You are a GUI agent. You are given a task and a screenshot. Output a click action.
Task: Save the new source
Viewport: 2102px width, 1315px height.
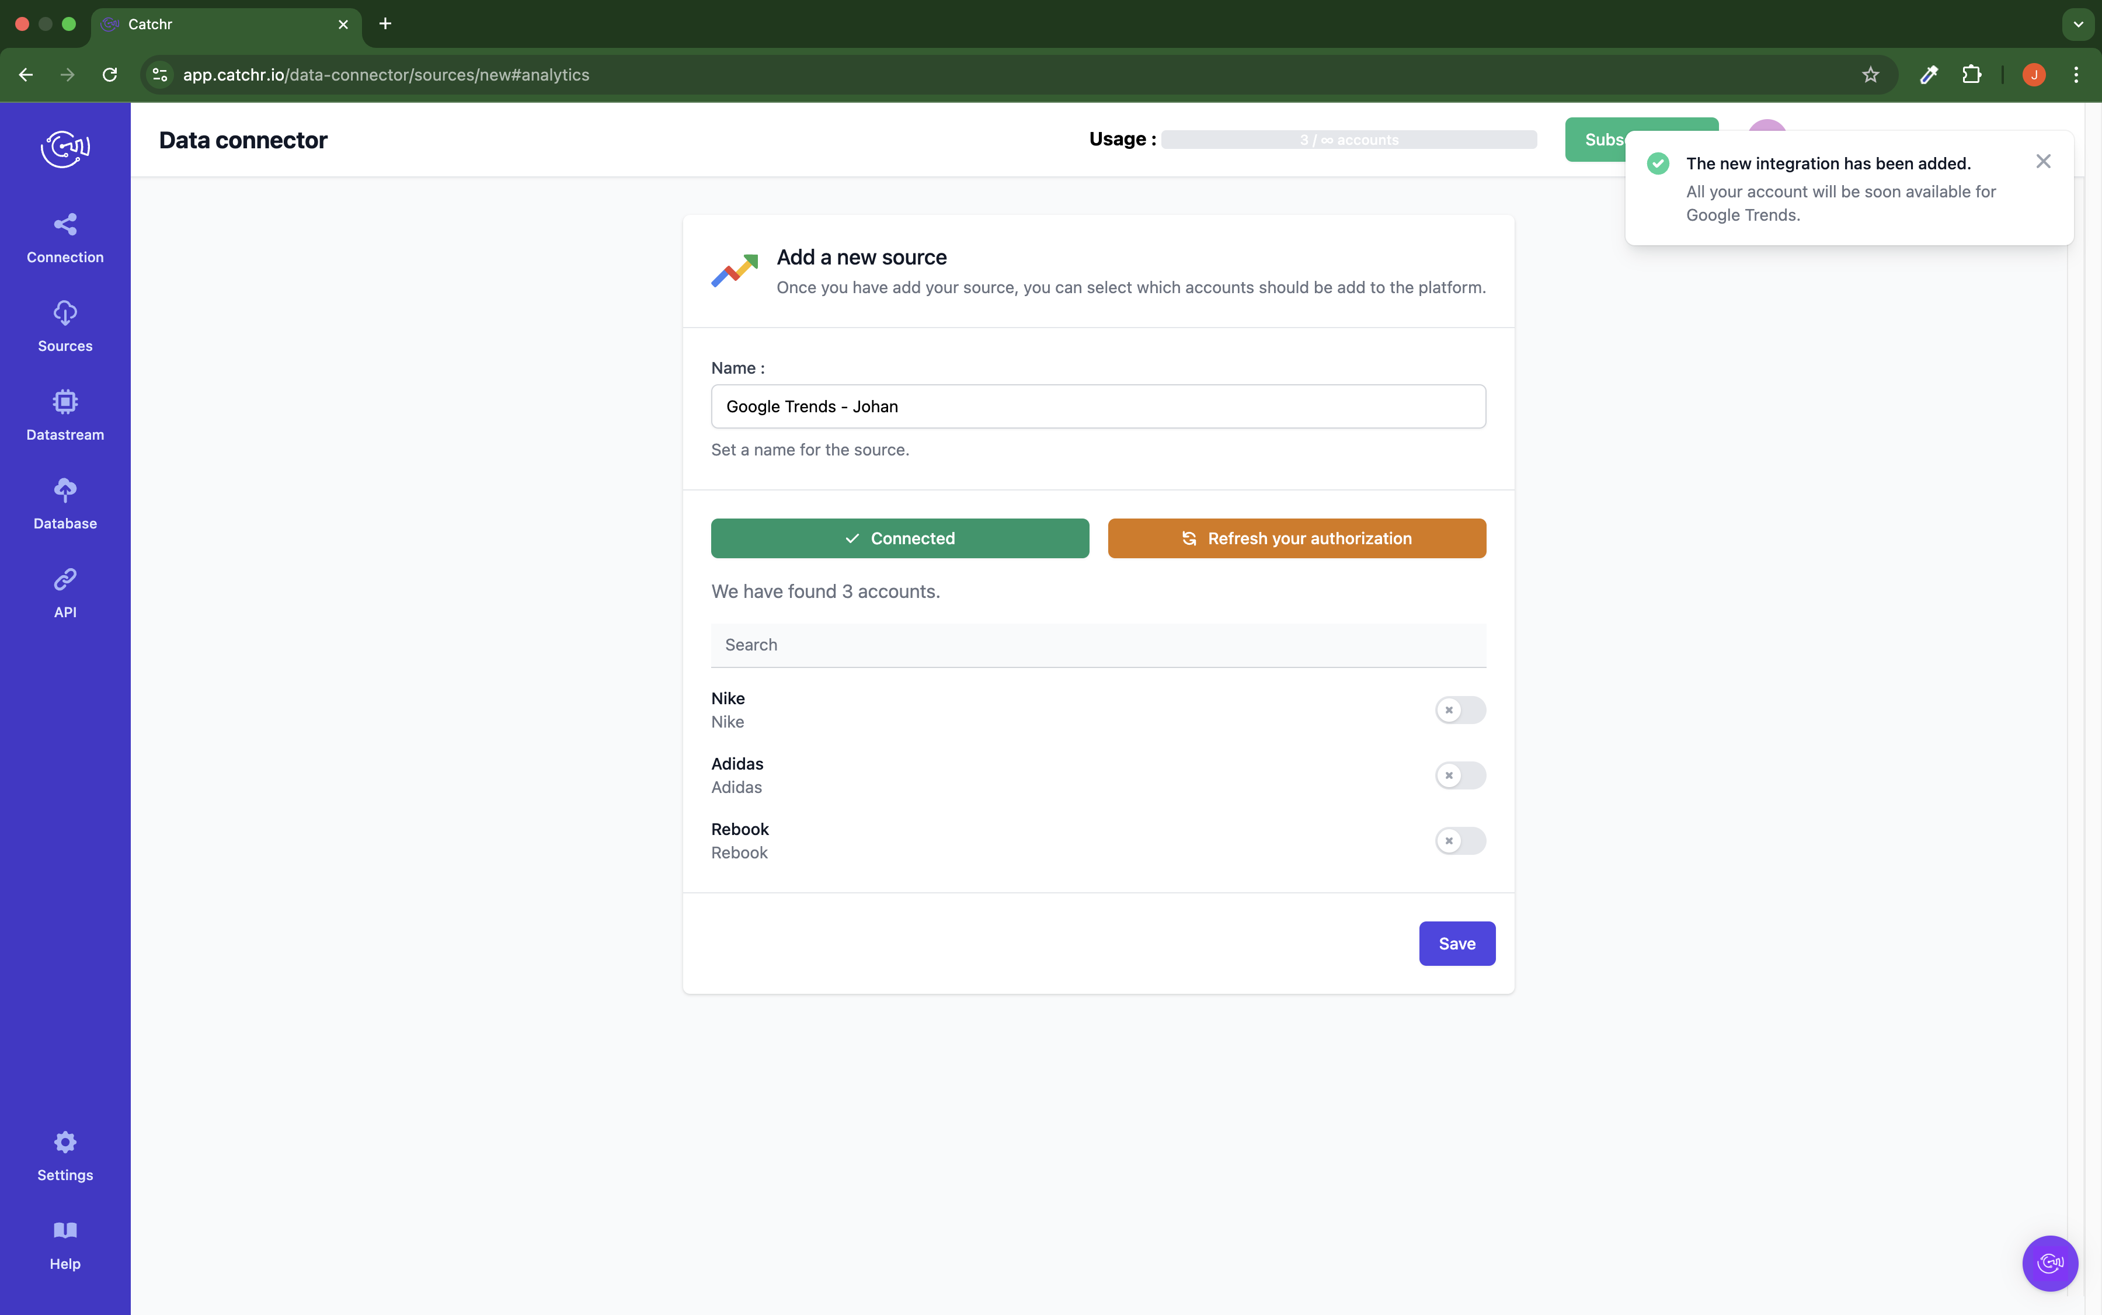coord(1457,944)
